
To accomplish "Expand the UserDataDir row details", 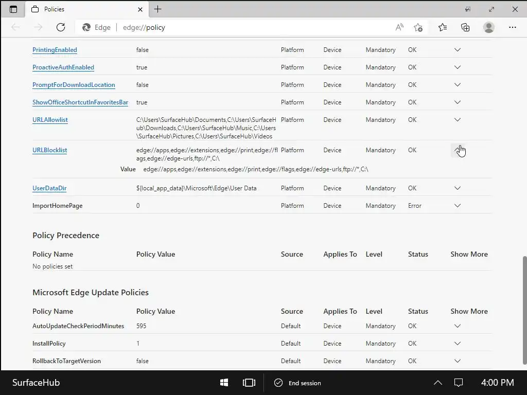I will pos(458,188).
